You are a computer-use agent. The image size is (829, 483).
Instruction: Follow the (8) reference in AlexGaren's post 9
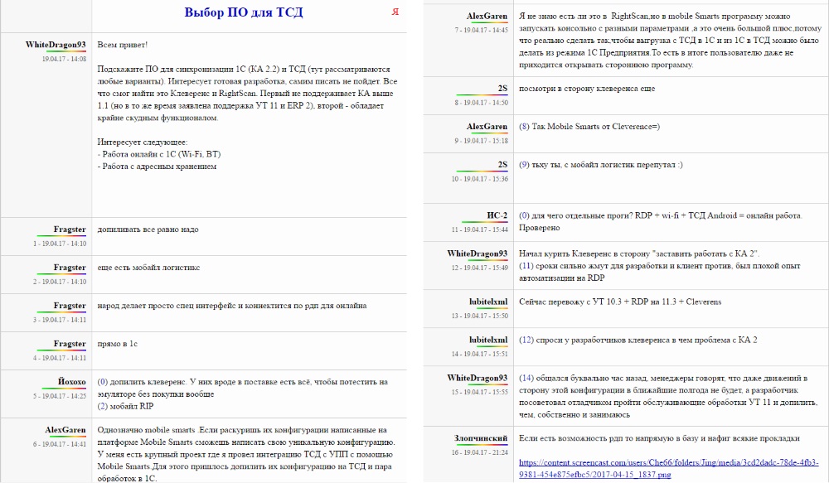[x=524, y=127]
